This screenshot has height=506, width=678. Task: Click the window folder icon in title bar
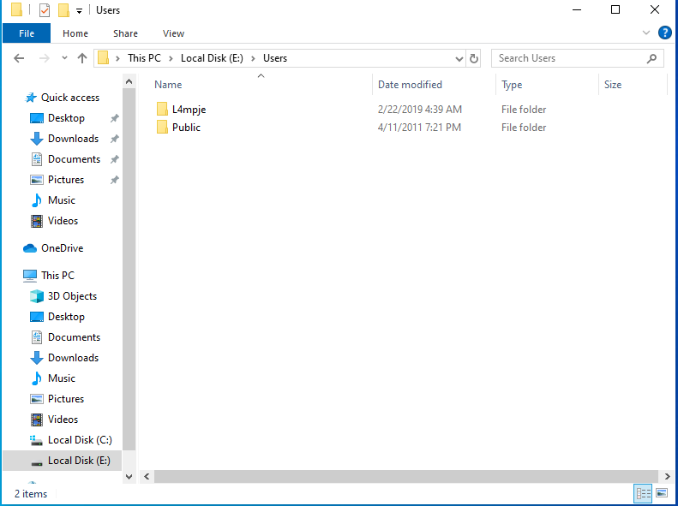(x=17, y=9)
